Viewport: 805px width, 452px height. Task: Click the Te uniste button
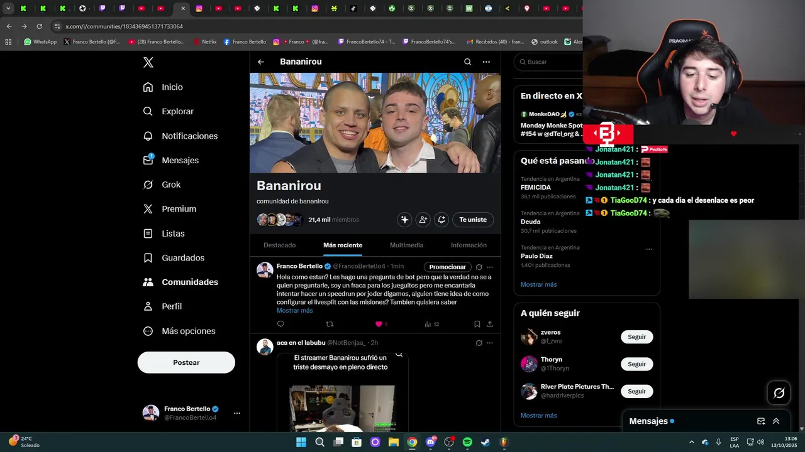[473, 220]
